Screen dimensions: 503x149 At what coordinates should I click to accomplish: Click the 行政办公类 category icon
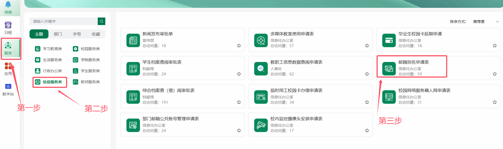click(x=38, y=71)
